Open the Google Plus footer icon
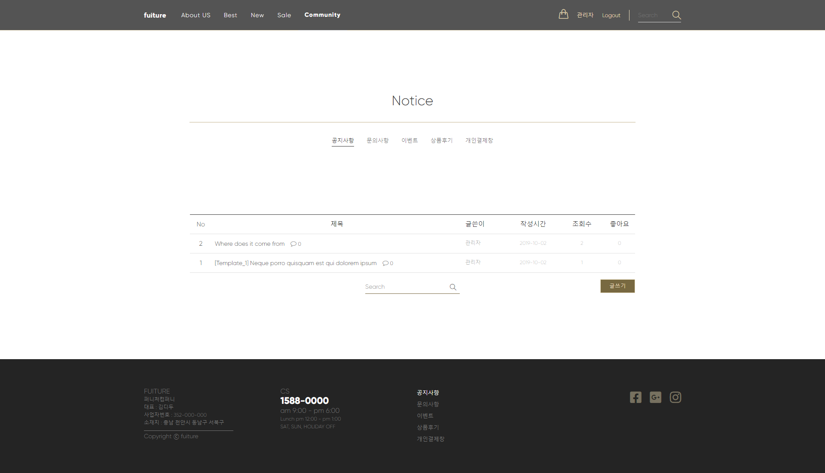This screenshot has width=825, height=473. click(655, 397)
